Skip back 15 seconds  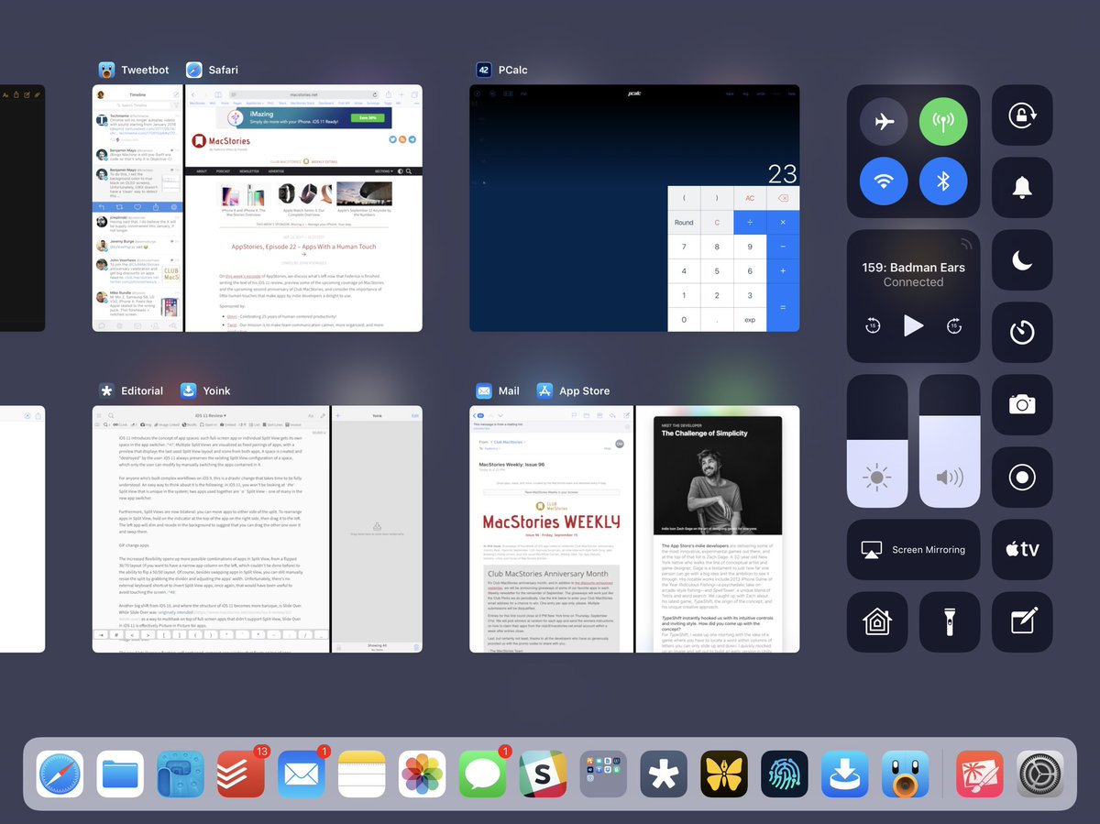(x=873, y=325)
